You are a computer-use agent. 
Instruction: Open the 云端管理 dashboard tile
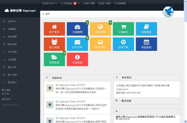tap(77, 29)
